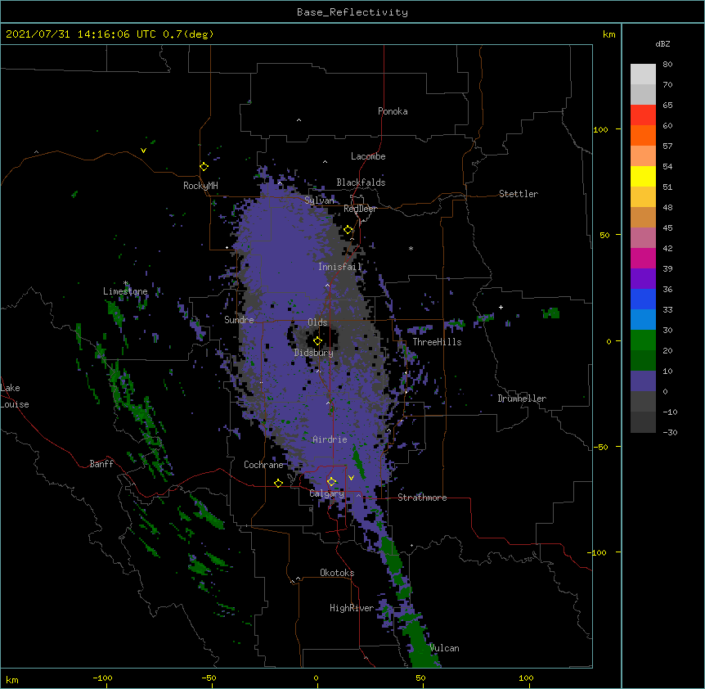
Task: Click the Drumheller town label
Action: coord(522,399)
